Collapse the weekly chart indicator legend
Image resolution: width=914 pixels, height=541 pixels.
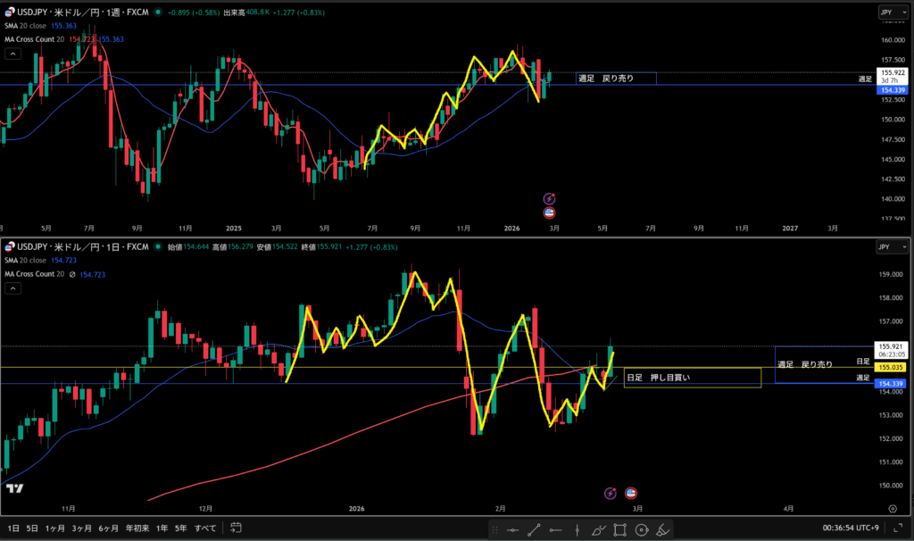point(13,53)
